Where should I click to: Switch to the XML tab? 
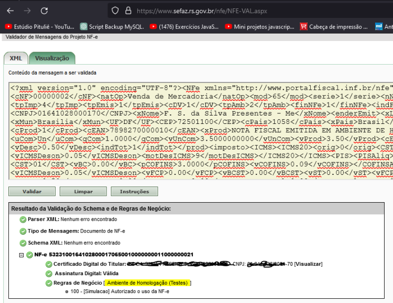point(16,58)
